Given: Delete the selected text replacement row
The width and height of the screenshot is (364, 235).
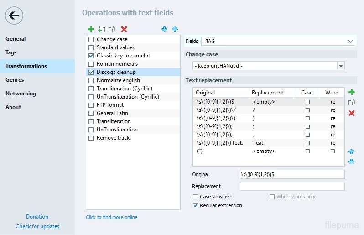Looking at the screenshot, I should click(351, 113).
